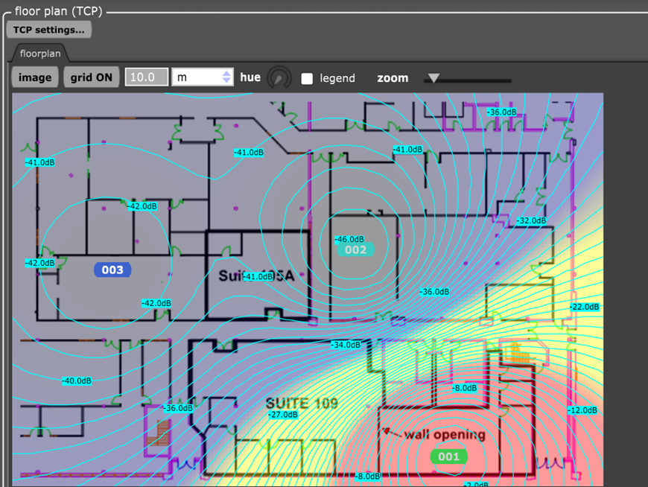
Task: Switch to the floorplan tab
Action: click(x=40, y=54)
